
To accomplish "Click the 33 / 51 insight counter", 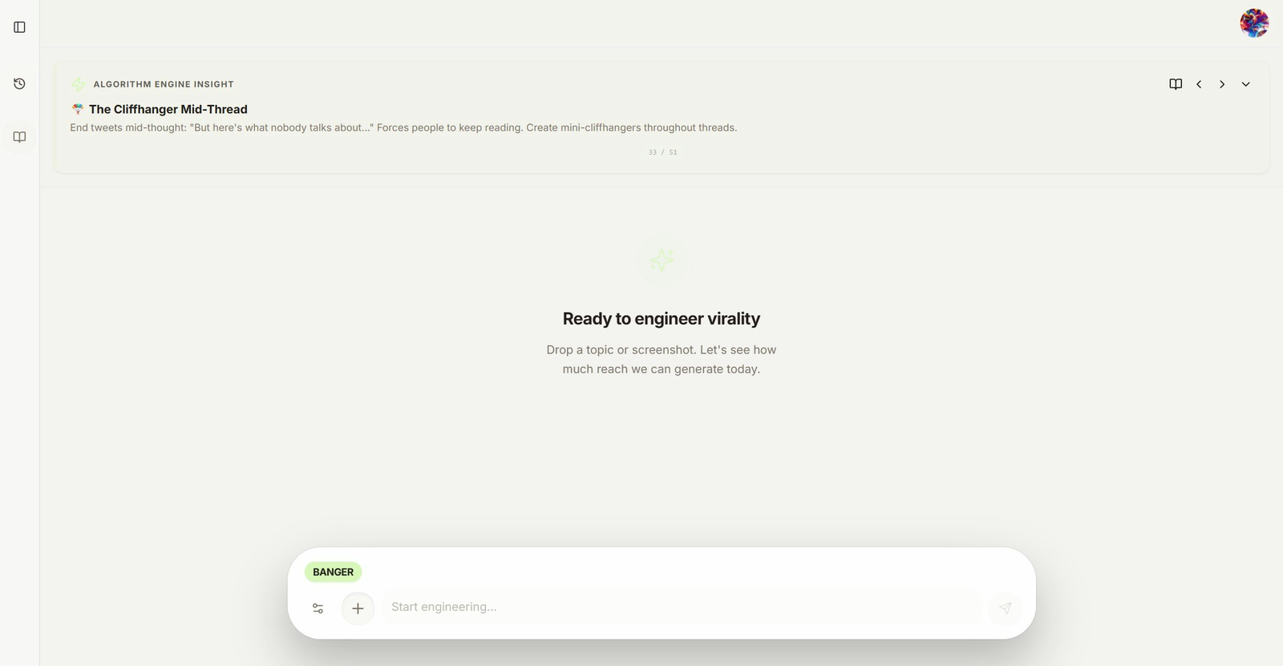I will [x=662, y=152].
